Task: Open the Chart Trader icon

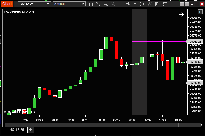Action: click(135, 4)
